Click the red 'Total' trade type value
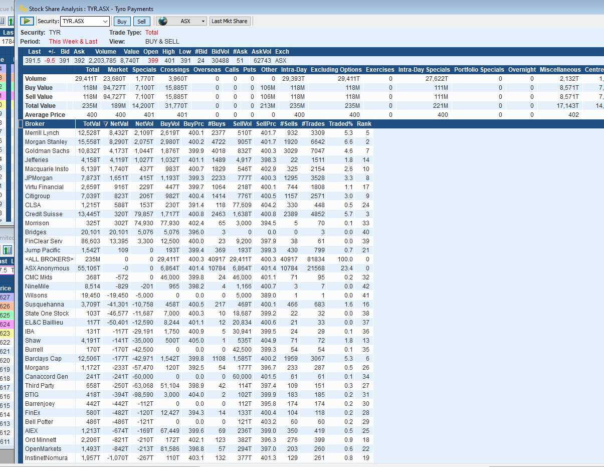Image resolution: width=604 pixels, height=467 pixels. click(x=152, y=33)
